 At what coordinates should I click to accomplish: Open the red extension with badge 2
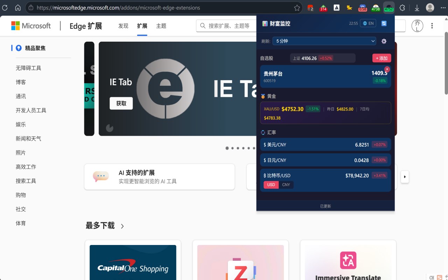(x=310, y=8)
